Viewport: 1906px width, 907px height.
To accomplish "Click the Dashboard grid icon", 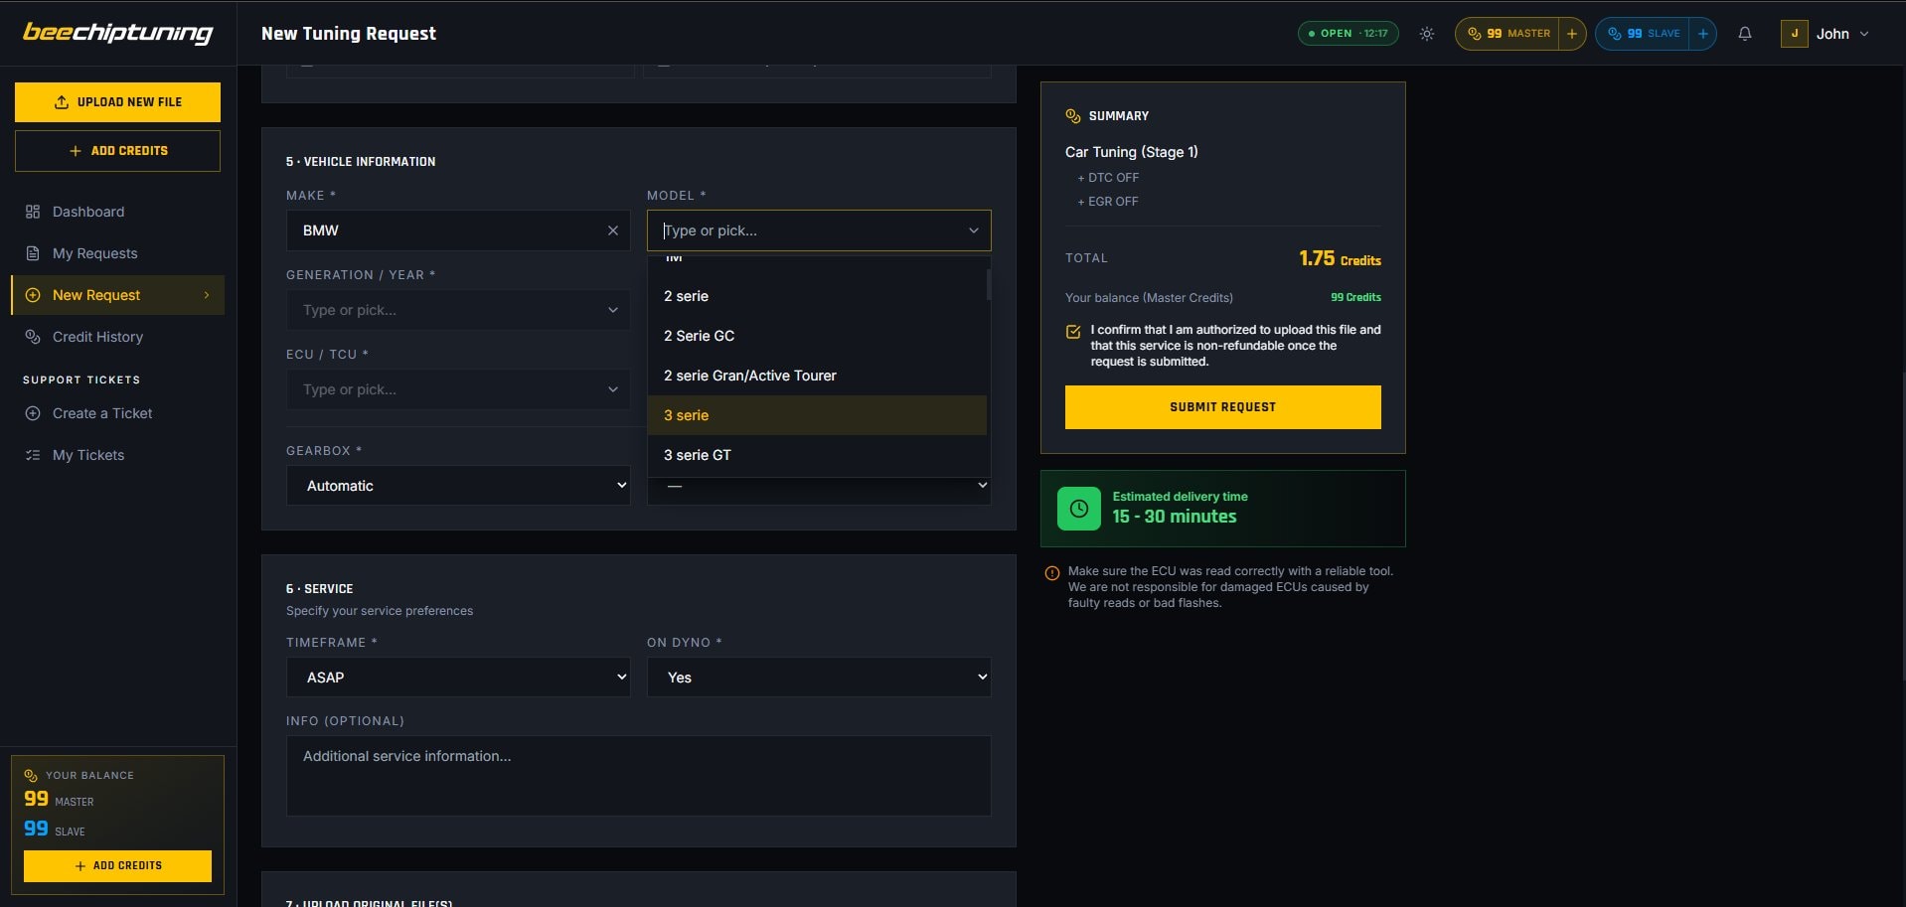I will (33, 212).
